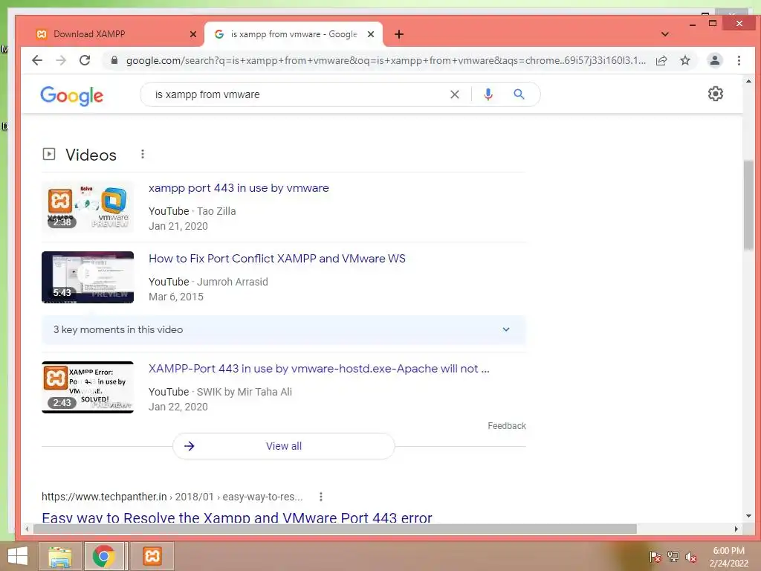761x571 pixels.
Task: Click Jan 21, 2020 date text
Action: [178, 226]
